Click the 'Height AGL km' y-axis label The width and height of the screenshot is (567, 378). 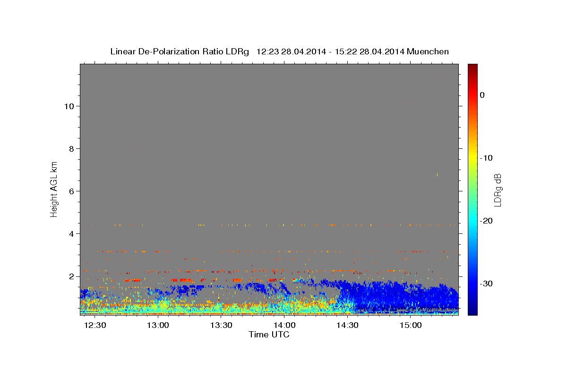[x=54, y=189]
